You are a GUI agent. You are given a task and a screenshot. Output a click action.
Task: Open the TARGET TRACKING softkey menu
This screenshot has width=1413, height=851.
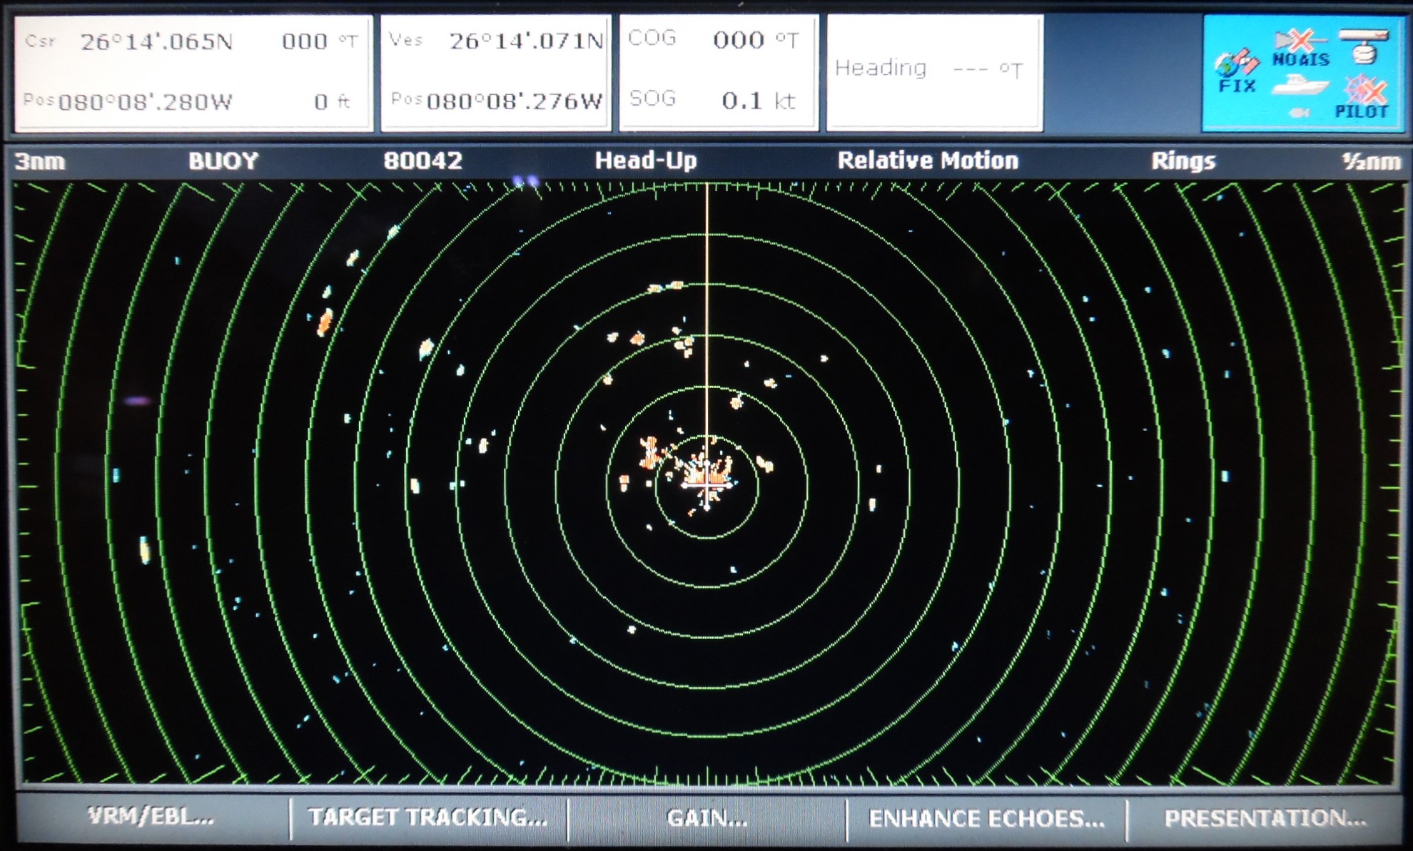(427, 817)
